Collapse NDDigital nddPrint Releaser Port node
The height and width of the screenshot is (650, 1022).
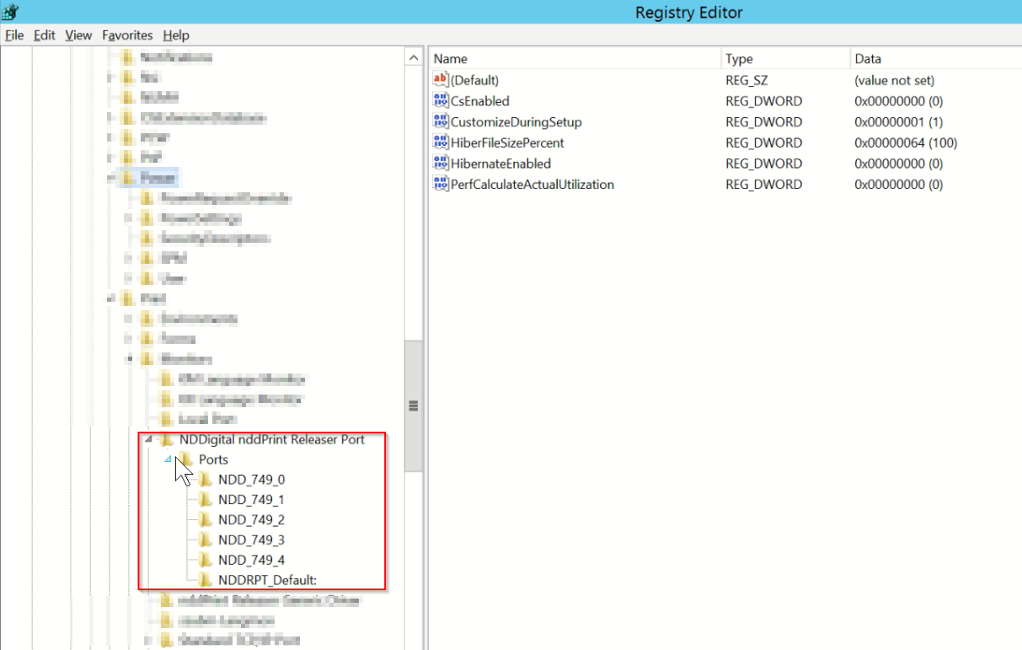[148, 440]
